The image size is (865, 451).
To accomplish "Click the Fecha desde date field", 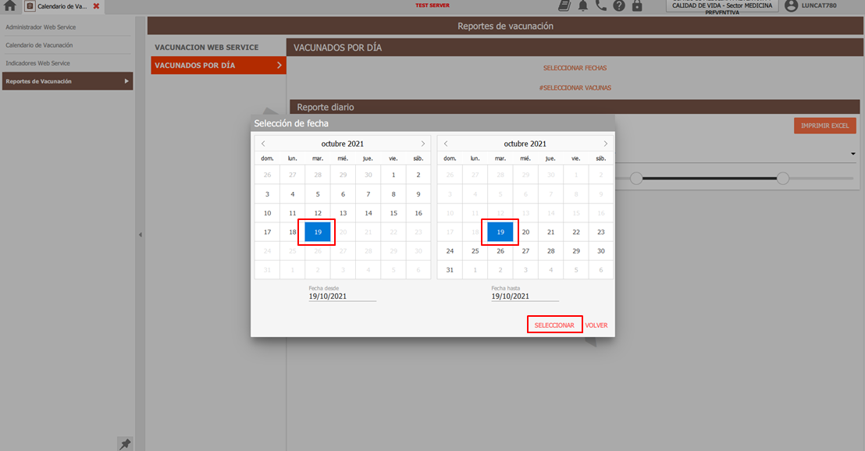I will pos(342,297).
